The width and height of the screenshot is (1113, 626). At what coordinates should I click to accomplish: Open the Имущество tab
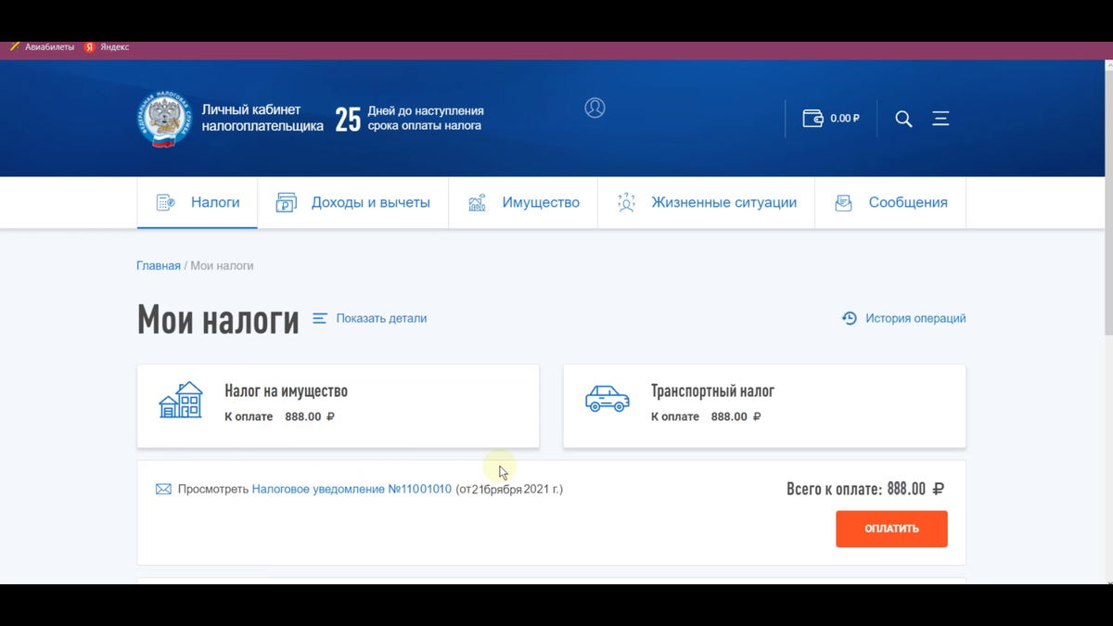(x=524, y=202)
